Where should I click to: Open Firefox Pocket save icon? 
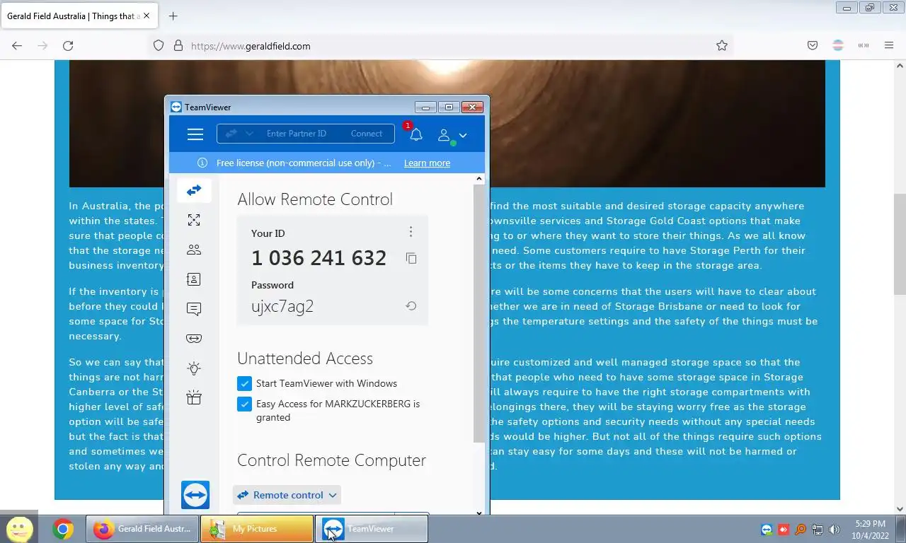click(813, 45)
